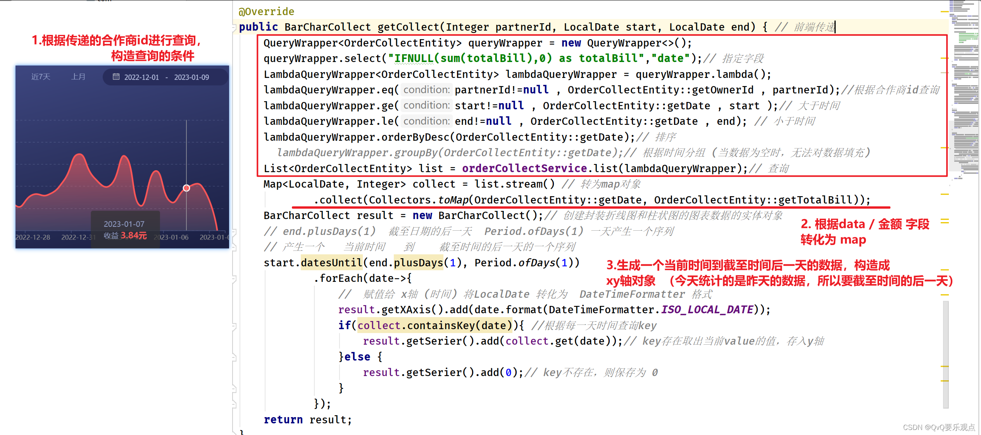Select the 上月 tab on the chart
The image size is (981, 435).
78,77
